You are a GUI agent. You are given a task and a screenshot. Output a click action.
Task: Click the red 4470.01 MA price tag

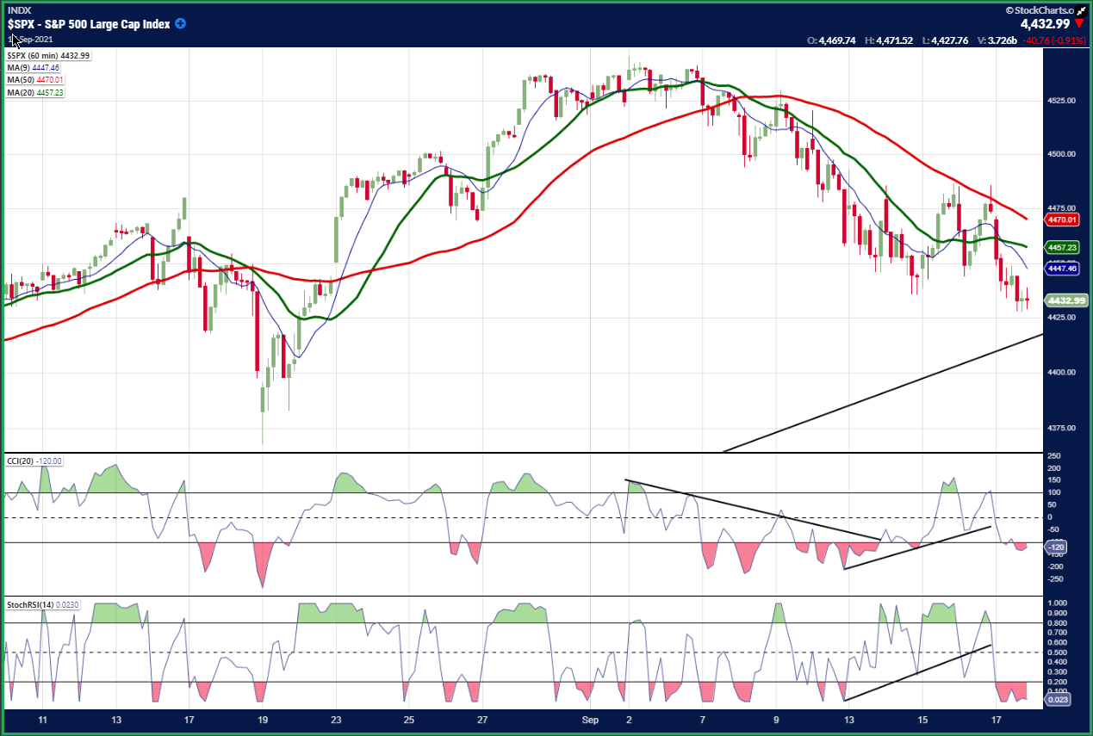pos(1063,220)
